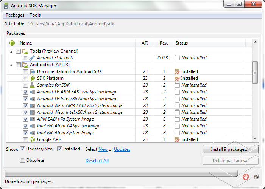Click the ARM EABI v7a System Image icon
The height and width of the screenshot is (189, 265).
[32, 119]
